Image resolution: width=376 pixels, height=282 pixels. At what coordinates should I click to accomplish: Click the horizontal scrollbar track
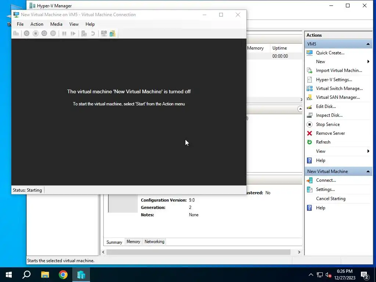point(198,252)
